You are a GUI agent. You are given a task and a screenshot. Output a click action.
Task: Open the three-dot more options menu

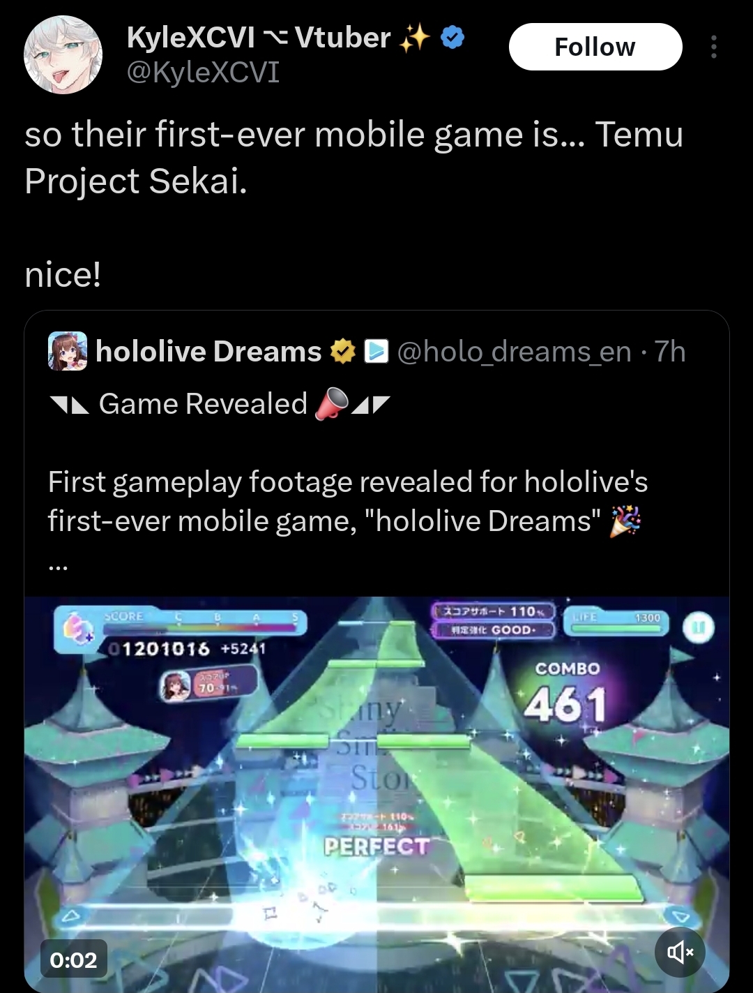(713, 47)
